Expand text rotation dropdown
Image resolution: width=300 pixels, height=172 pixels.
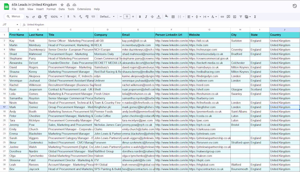(216, 17)
